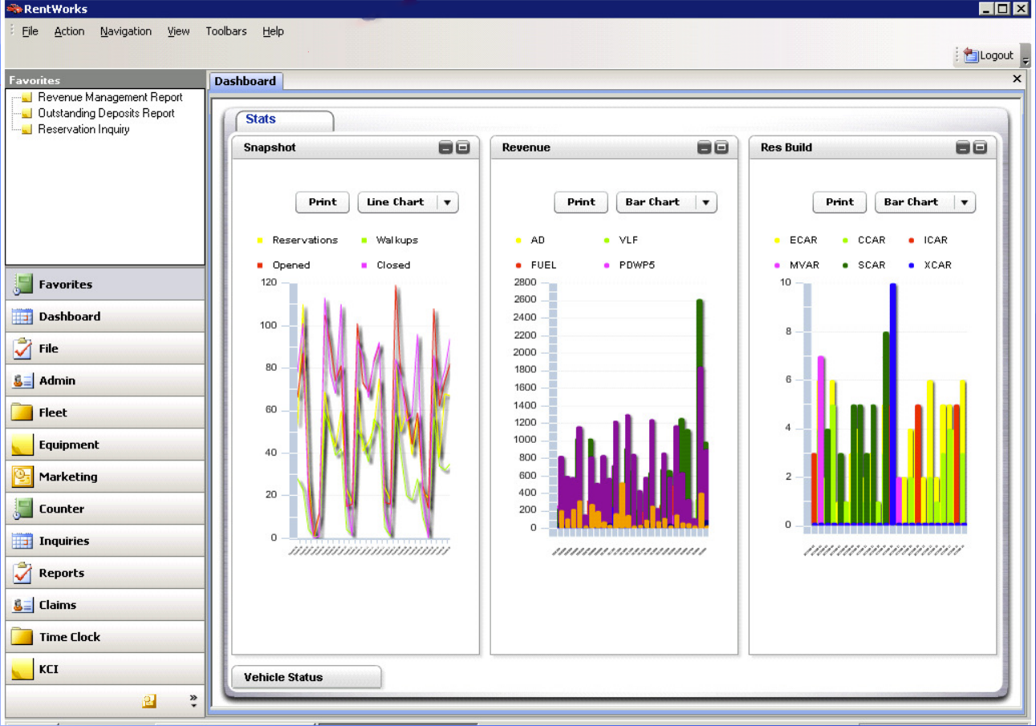Select the Time Clock folder icon
This screenshot has height=726, width=1036.
click(22, 636)
